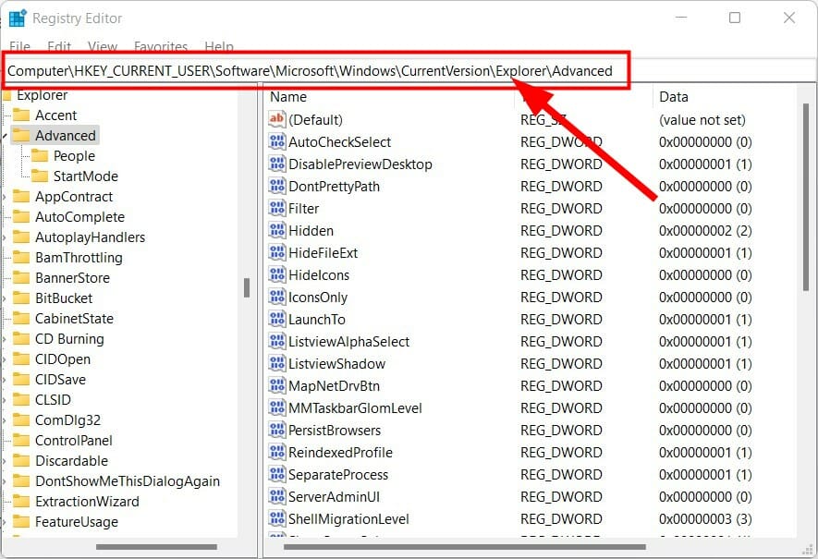The height and width of the screenshot is (559, 818).
Task: Expand the AppContract key
Action: pos(5,197)
